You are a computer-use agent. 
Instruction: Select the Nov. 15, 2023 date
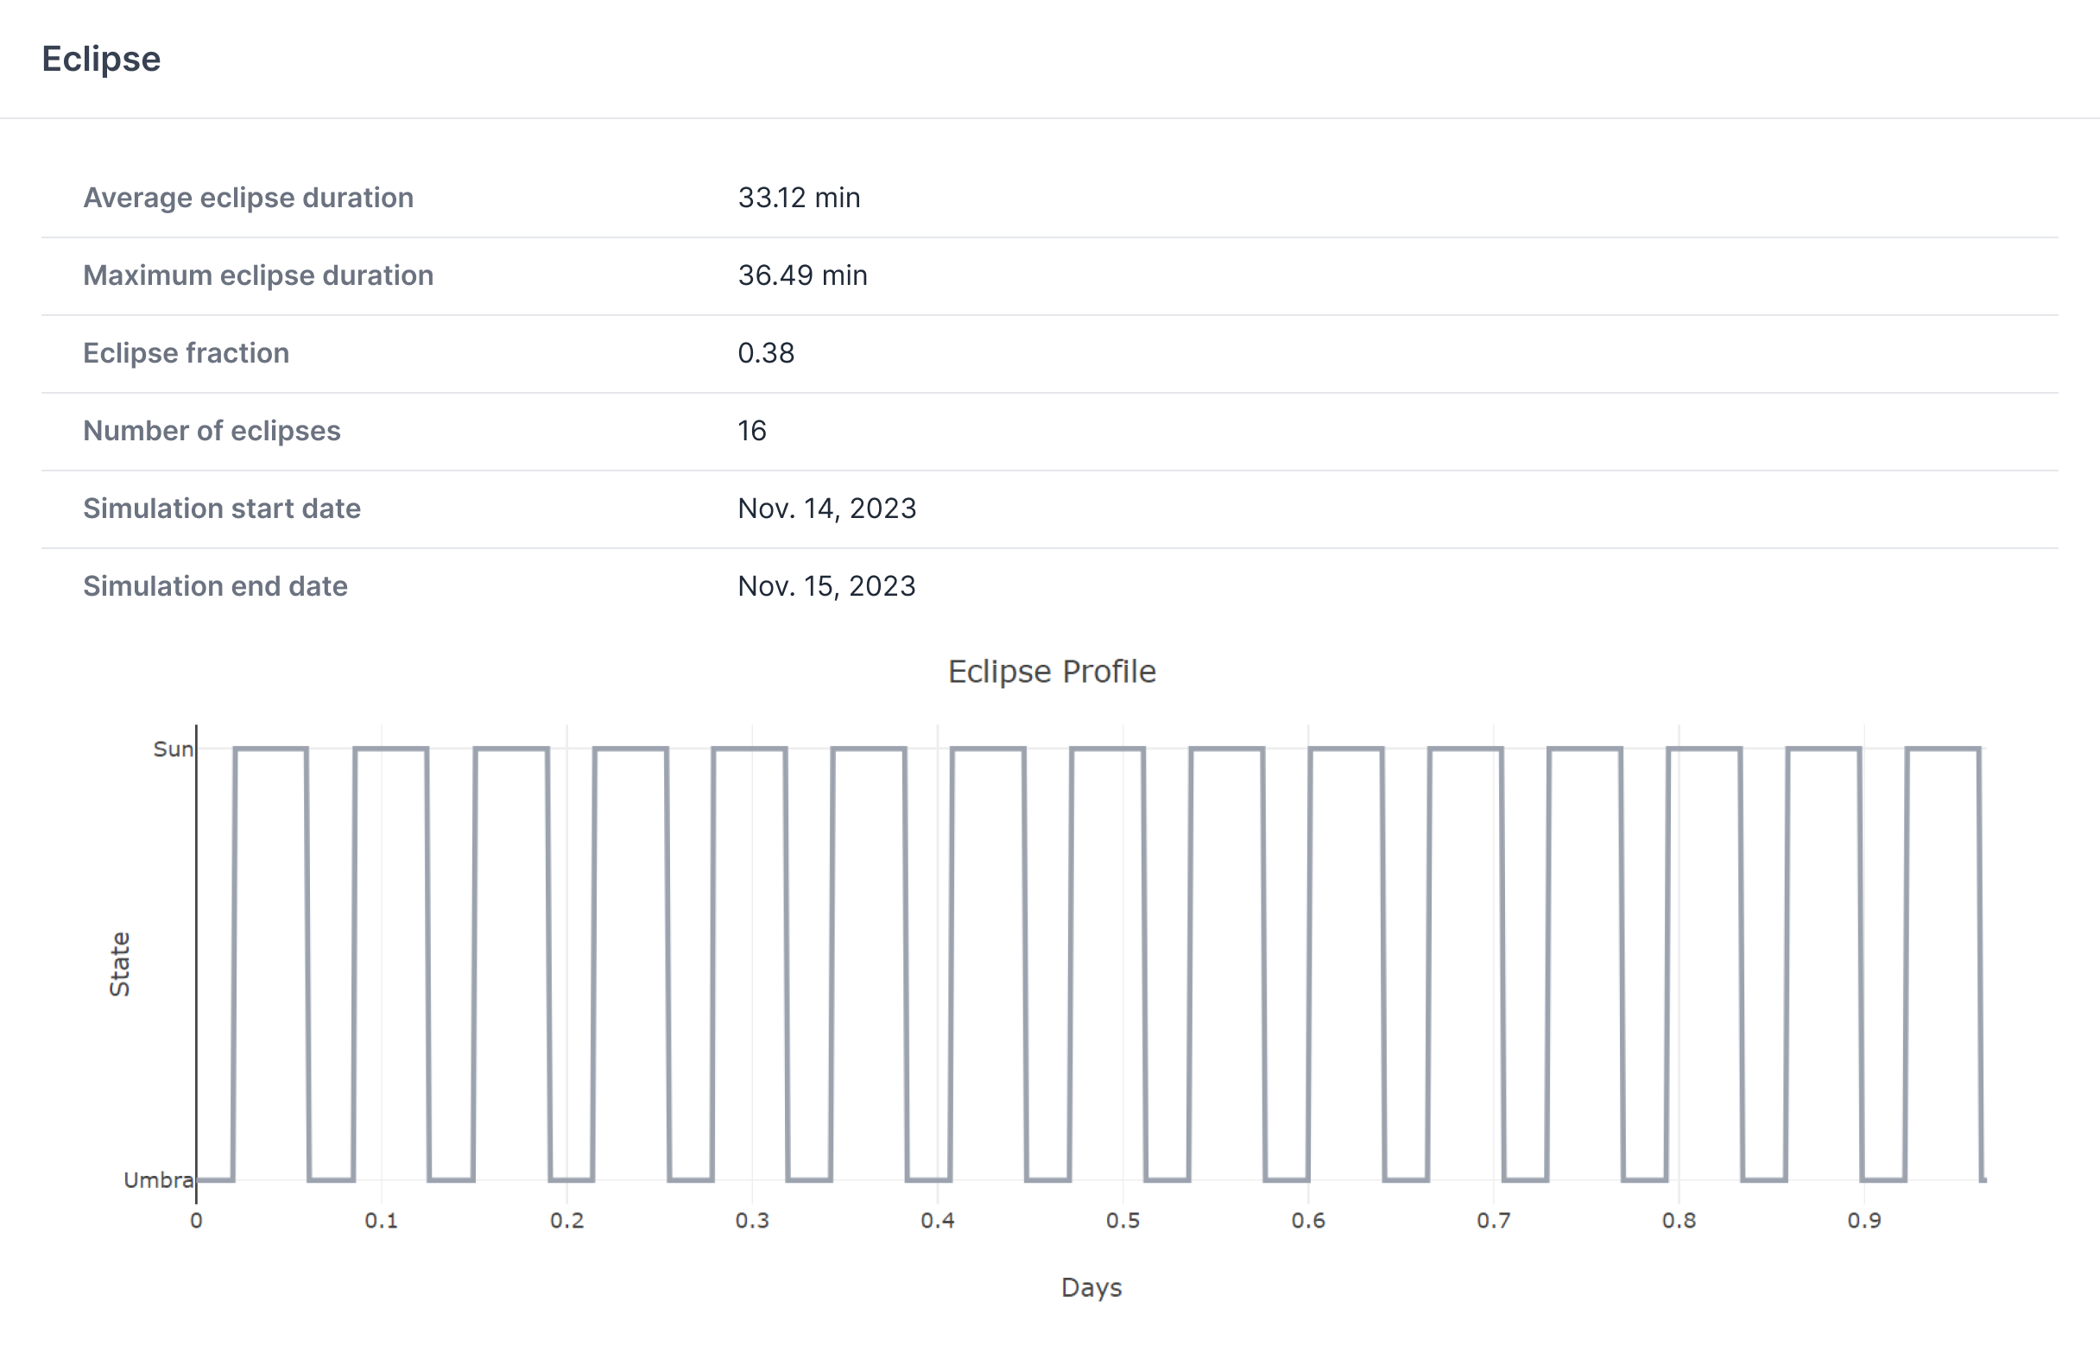[825, 586]
